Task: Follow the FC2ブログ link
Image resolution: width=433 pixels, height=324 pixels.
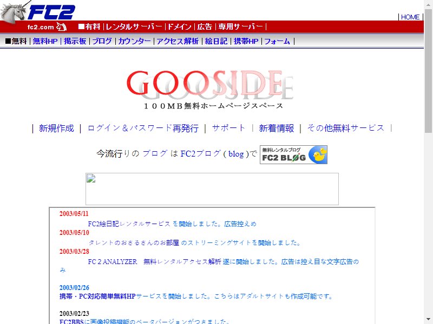Action: pos(201,153)
